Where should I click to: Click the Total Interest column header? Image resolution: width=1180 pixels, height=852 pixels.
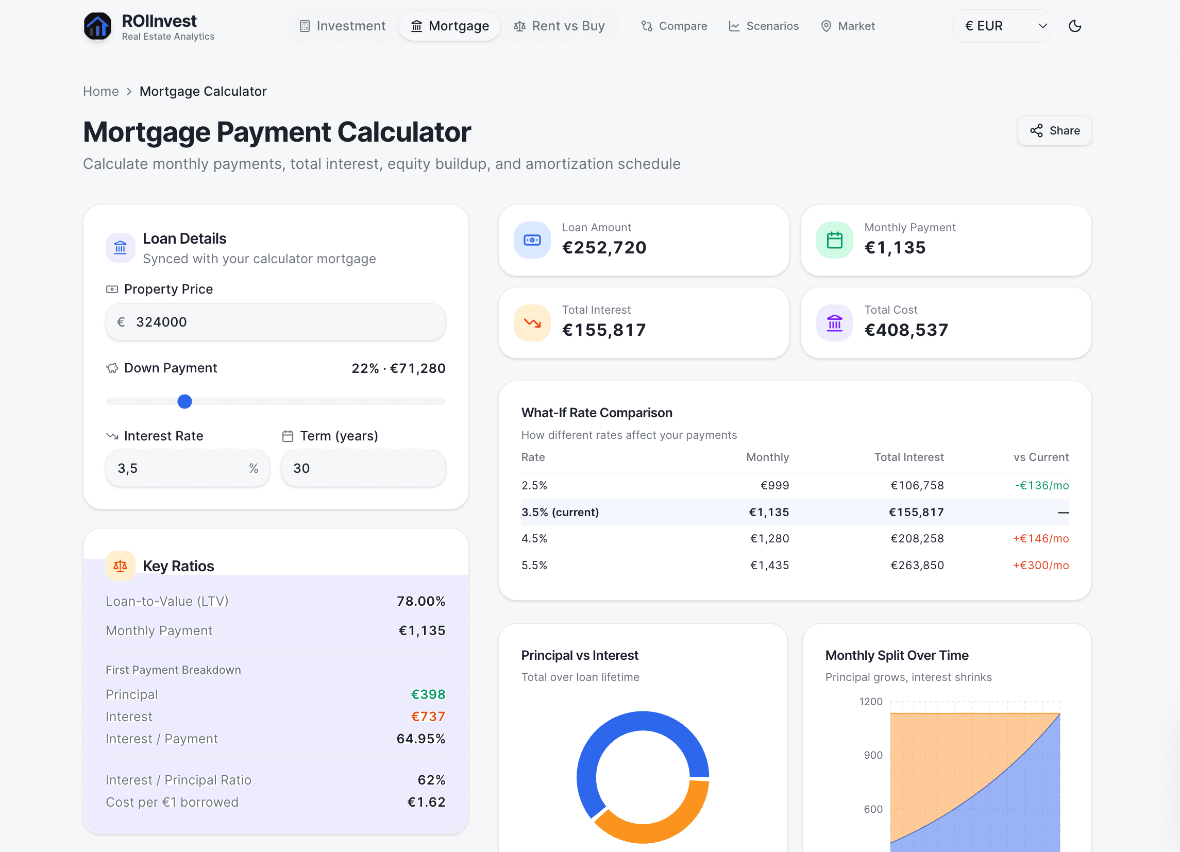[x=909, y=457]
